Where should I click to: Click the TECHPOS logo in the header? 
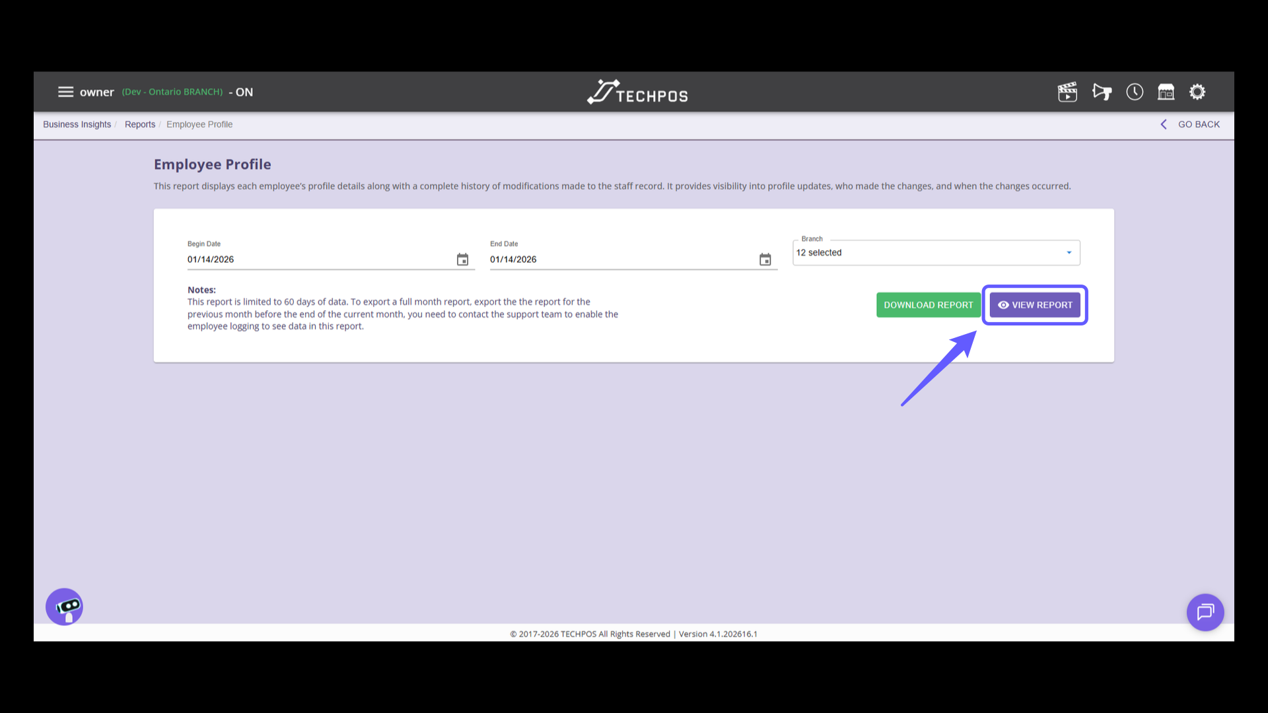click(636, 92)
